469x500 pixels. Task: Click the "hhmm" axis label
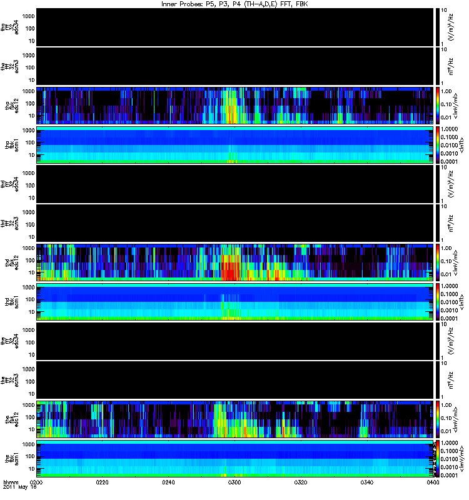tap(11, 482)
